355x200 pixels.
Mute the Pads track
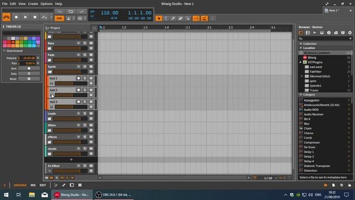[91, 55]
